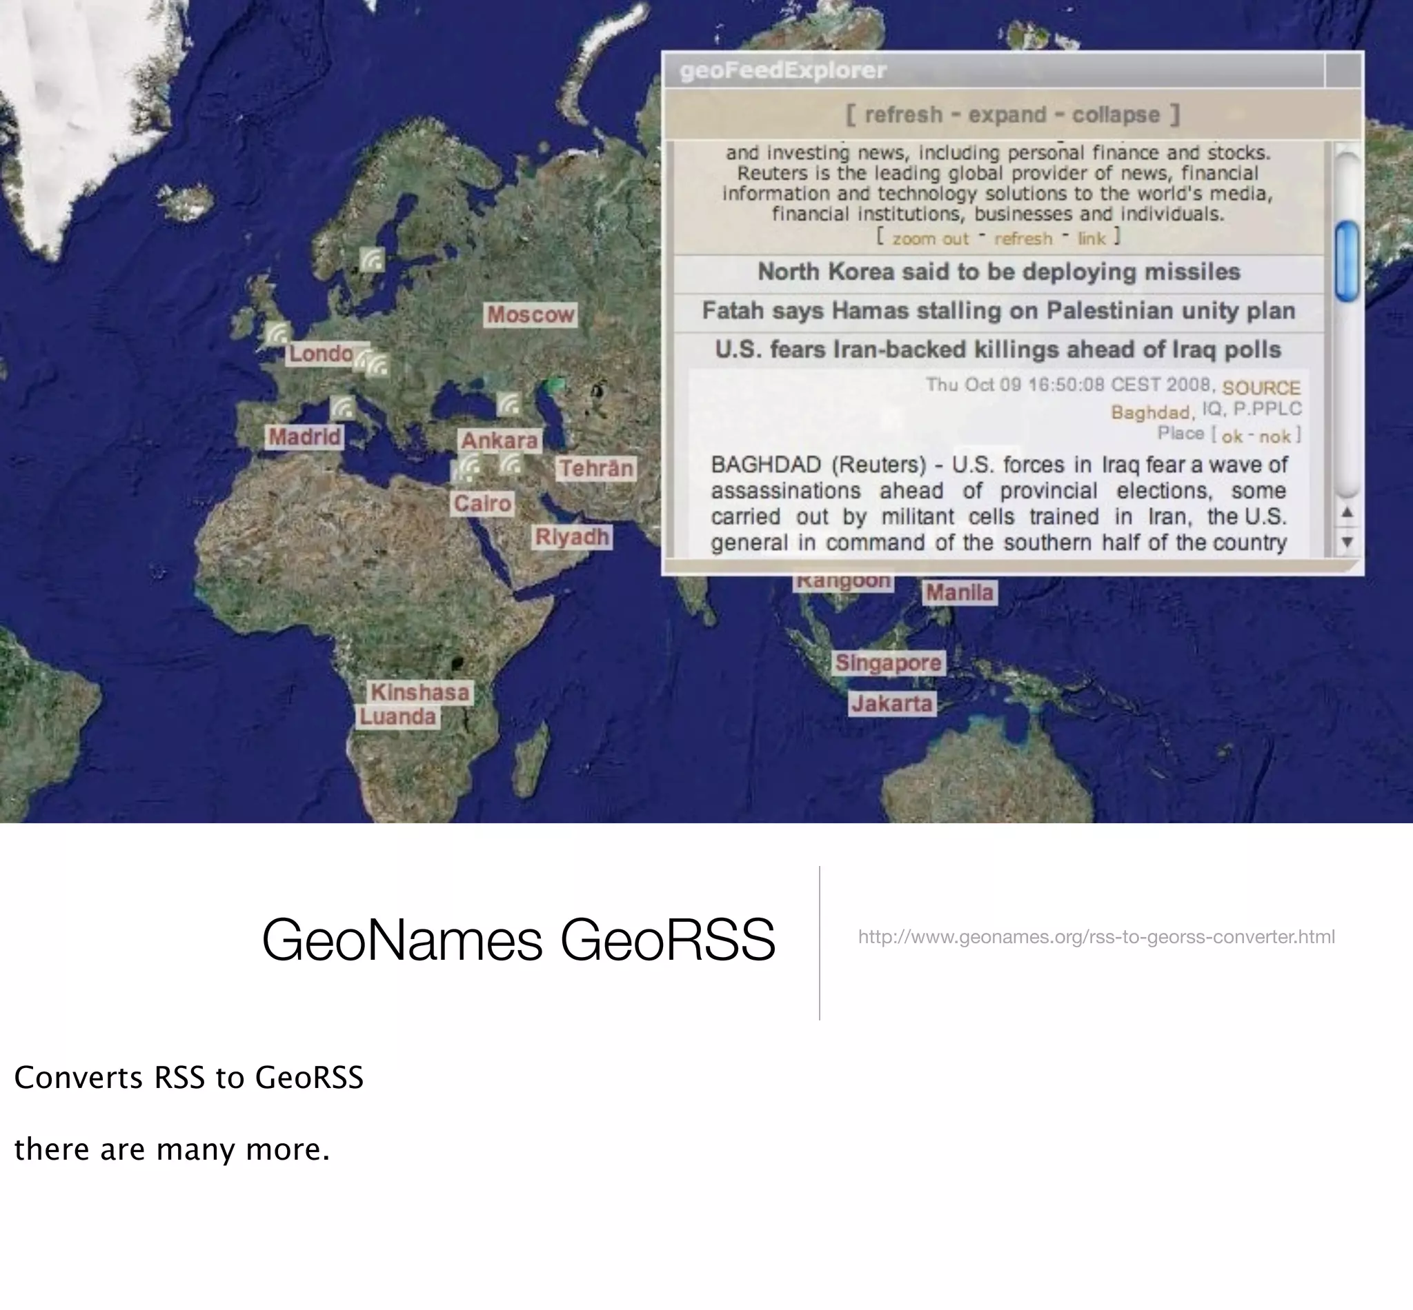Click the blue scrollbar thumb in geoFeedExplorer
The height and width of the screenshot is (1310, 1413).
[x=1346, y=261]
